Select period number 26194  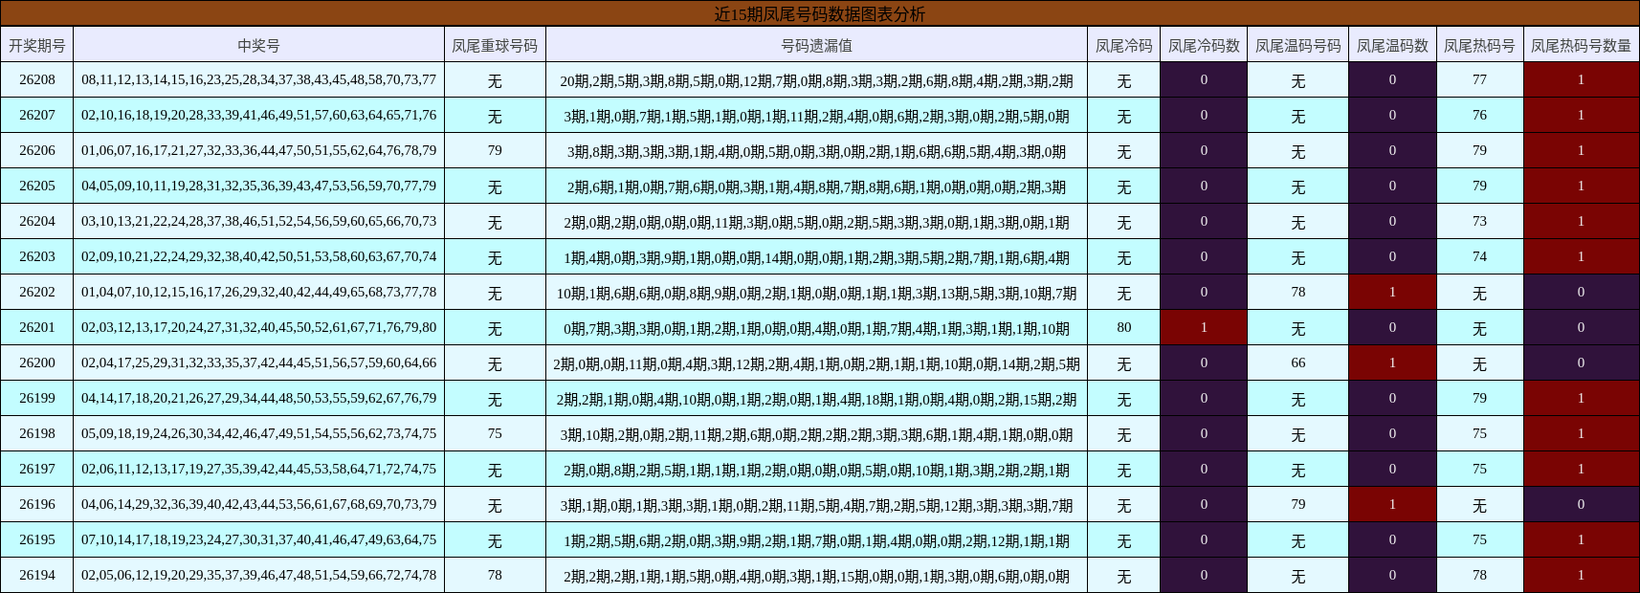37,576
